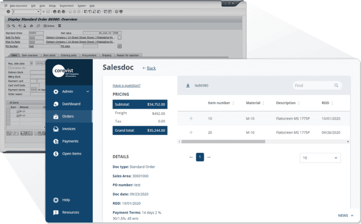Click the 09/26/2020 RDD cell for item 20
Viewport: 361px width, 224px height.
331,132
